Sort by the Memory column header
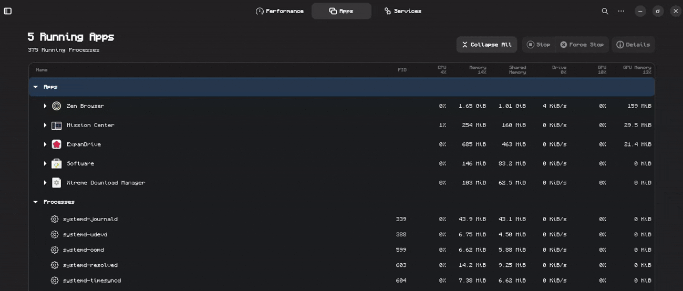This screenshot has height=291, width=683. coord(477,69)
